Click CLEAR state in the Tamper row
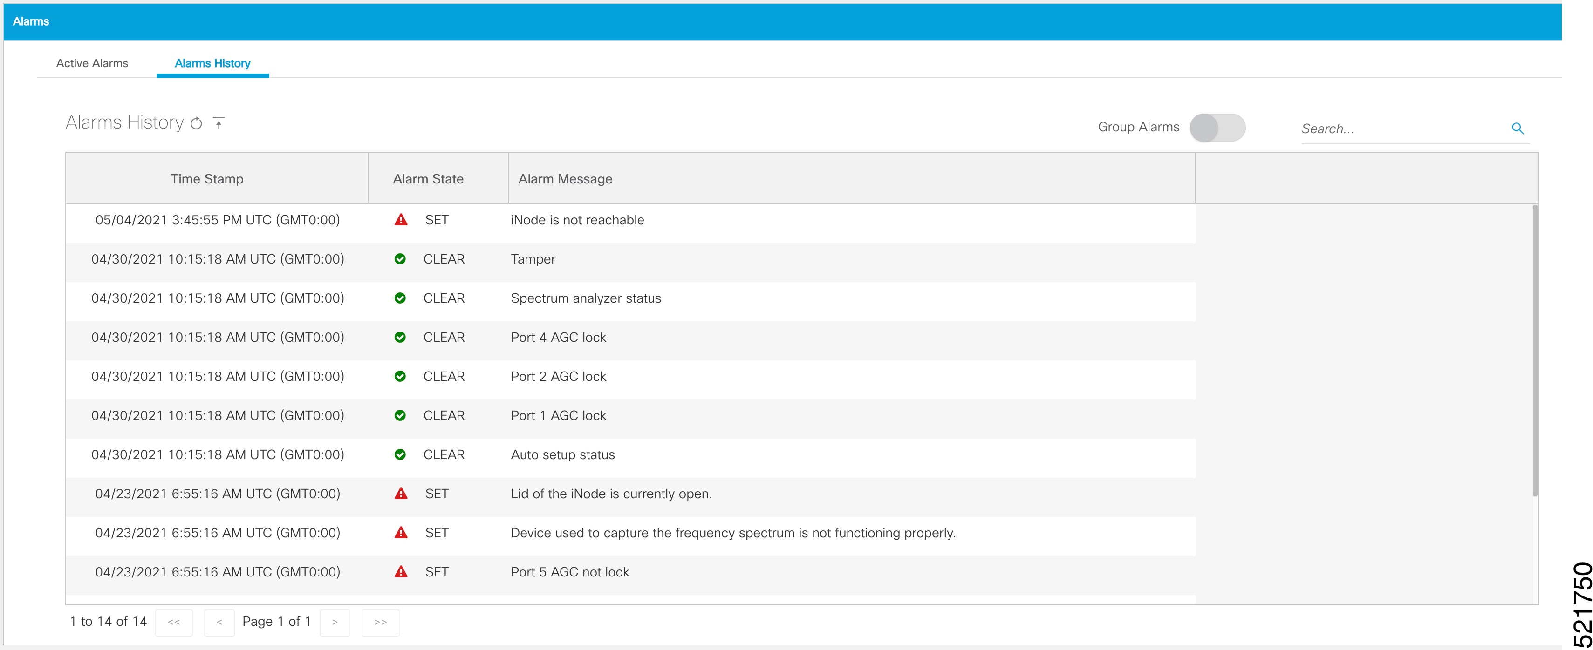 coord(444,259)
